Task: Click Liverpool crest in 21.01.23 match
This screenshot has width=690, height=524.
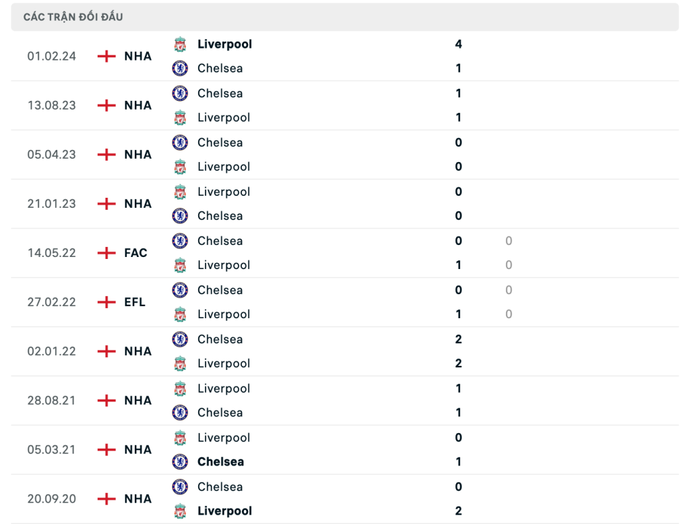Action: (180, 192)
